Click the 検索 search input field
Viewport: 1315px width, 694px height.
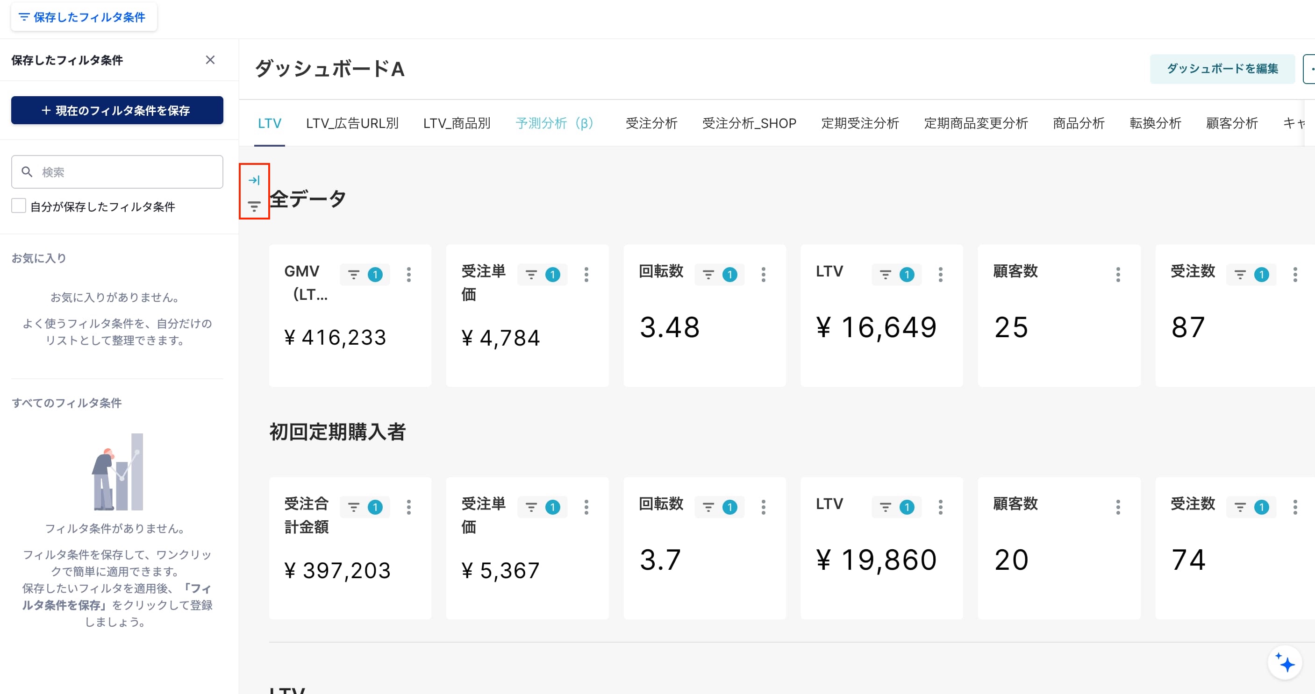pyautogui.click(x=117, y=172)
